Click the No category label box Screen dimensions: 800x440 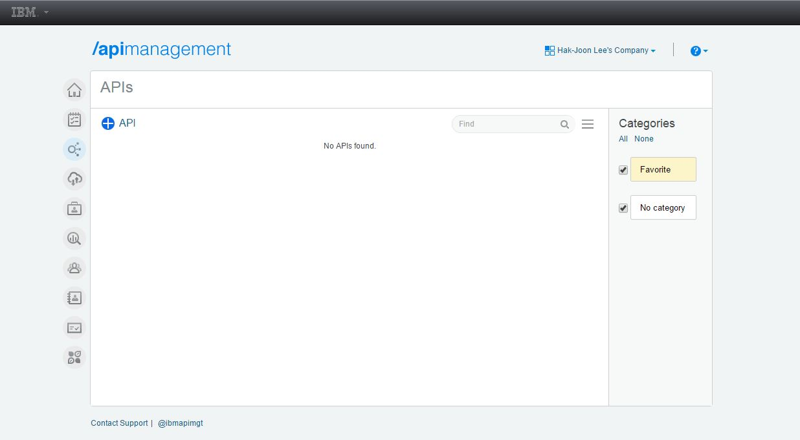[x=663, y=207]
